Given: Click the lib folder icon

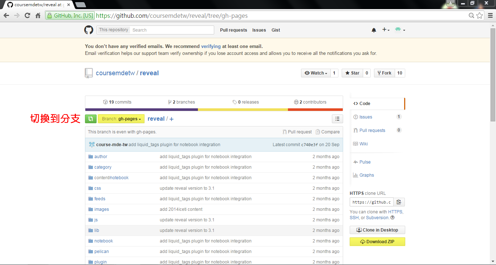Looking at the screenshot, I should [91, 230].
